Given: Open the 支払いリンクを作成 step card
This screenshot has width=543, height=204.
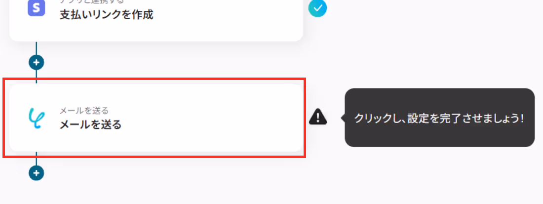Looking at the screenshot, I should 155,20.
